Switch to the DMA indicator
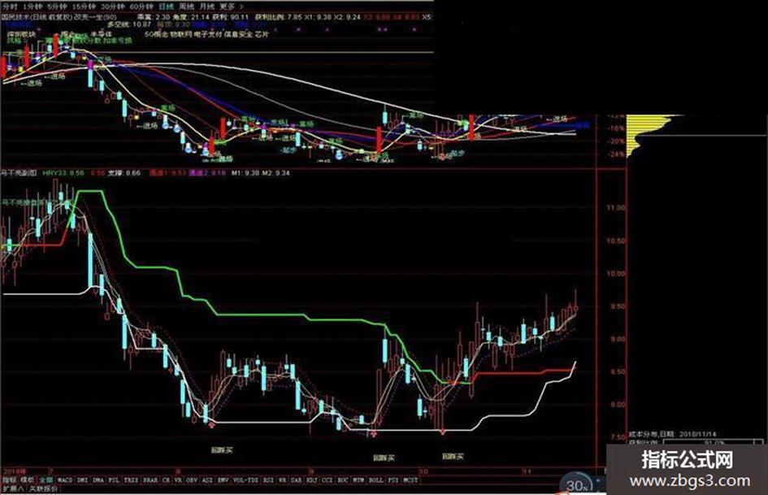 coord(98,480)
